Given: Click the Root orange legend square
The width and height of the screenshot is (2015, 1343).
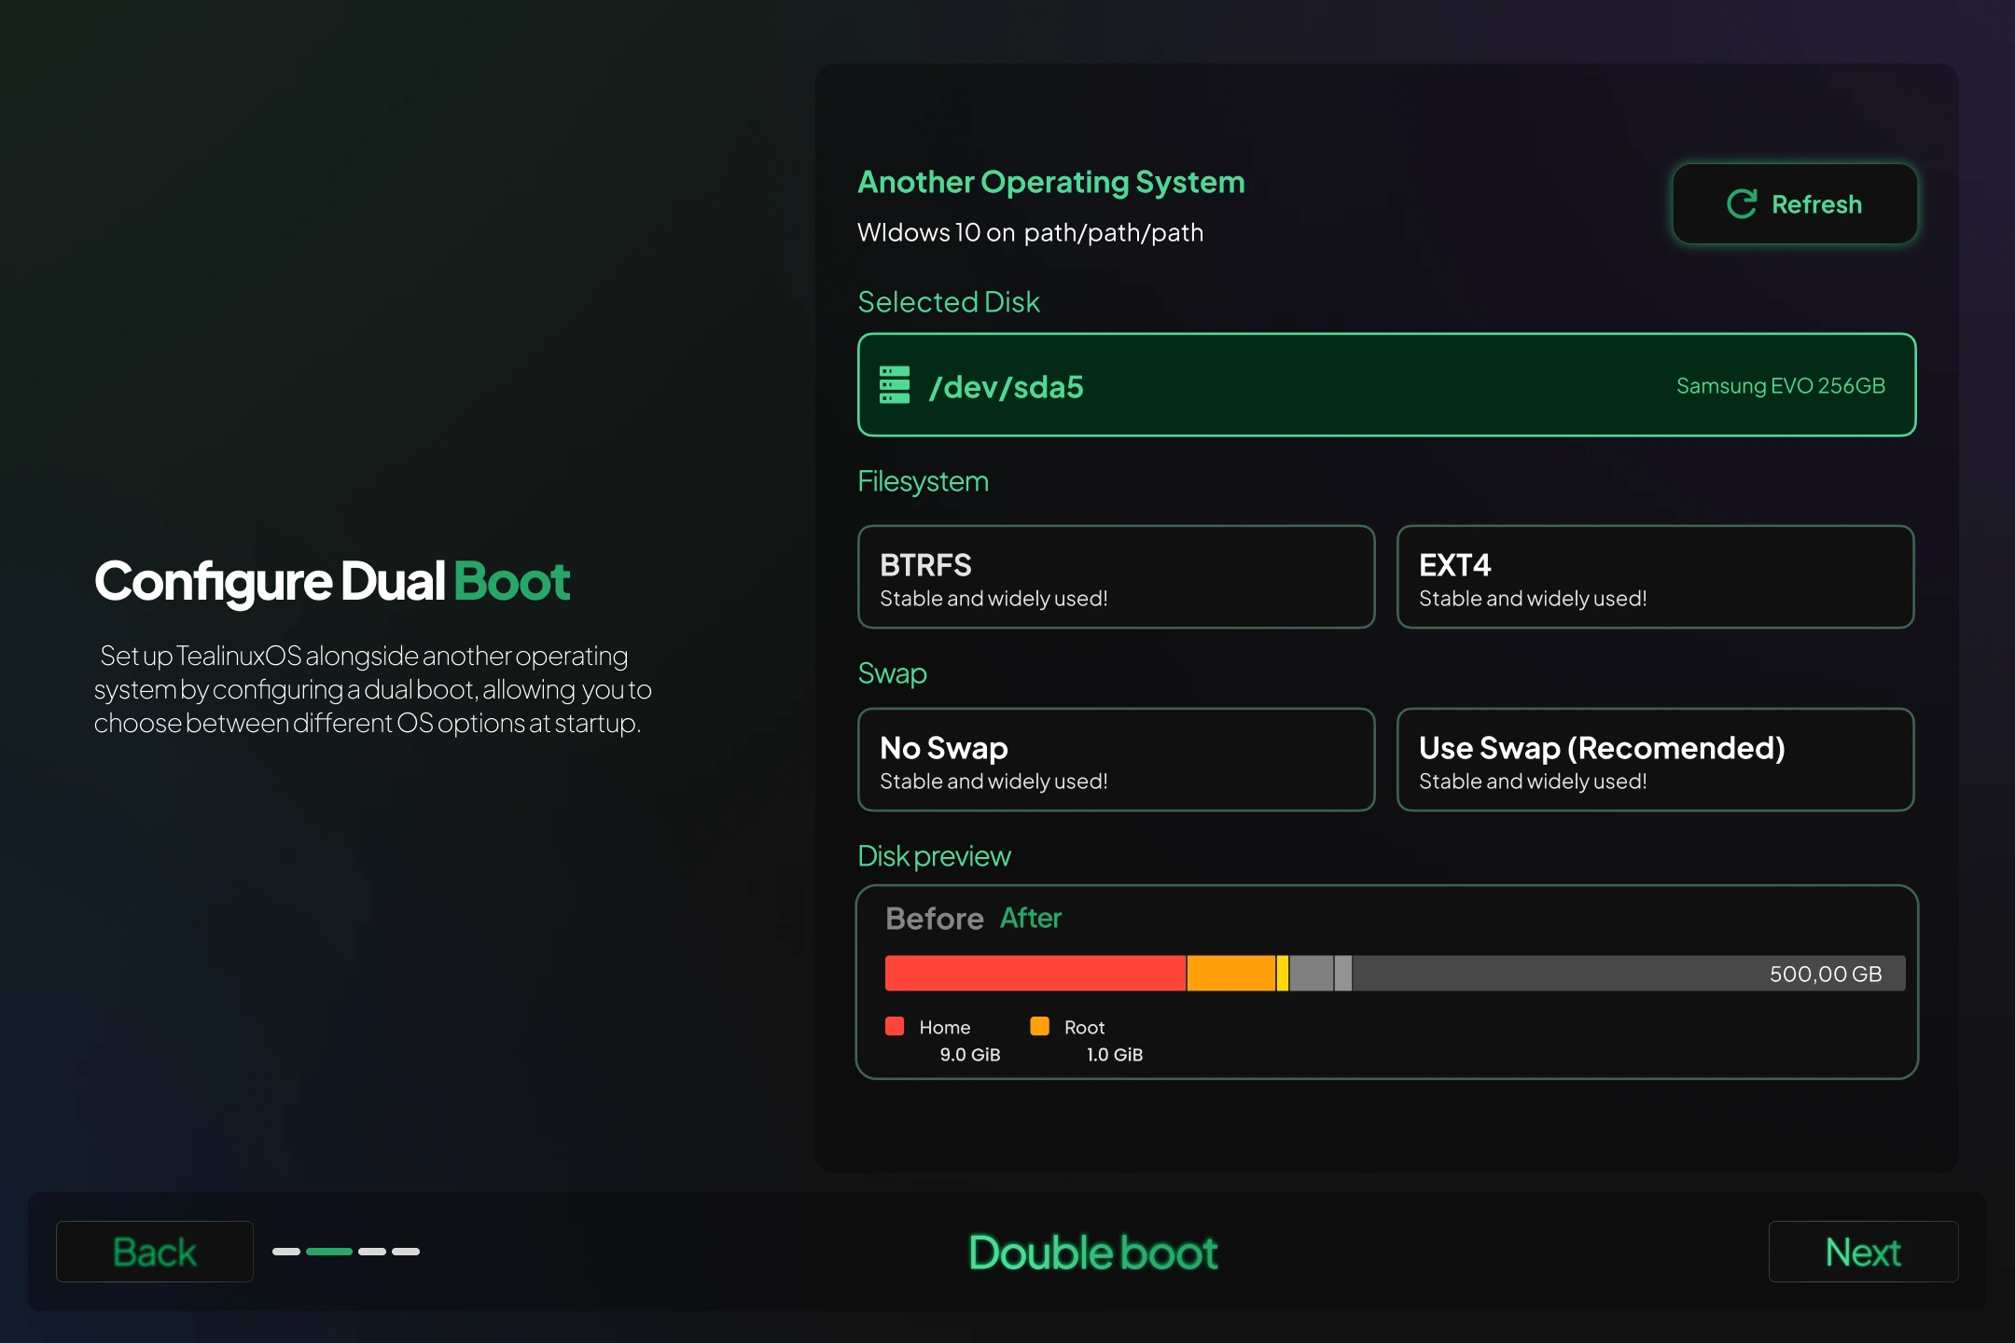Looking at the screenshot, I should coord(1039,1026).
